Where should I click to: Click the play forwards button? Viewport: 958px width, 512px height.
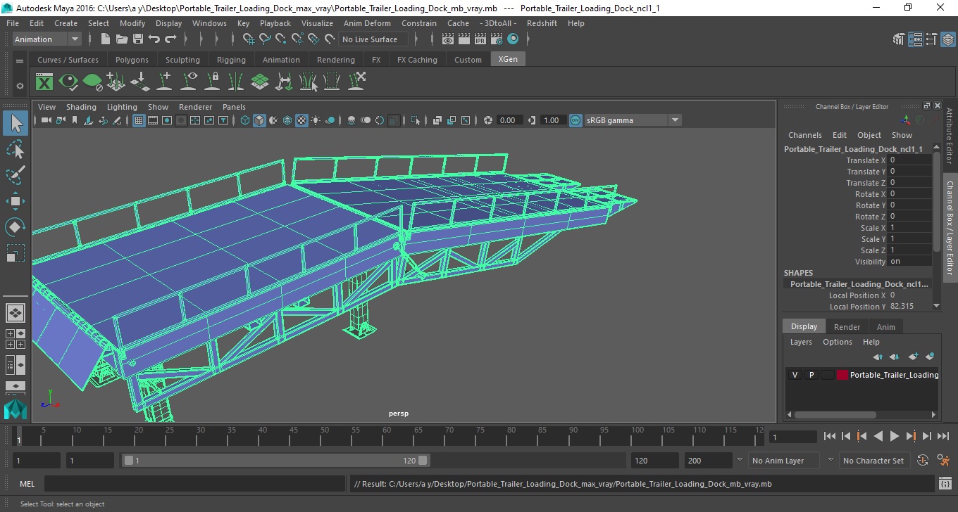[894, 436]
